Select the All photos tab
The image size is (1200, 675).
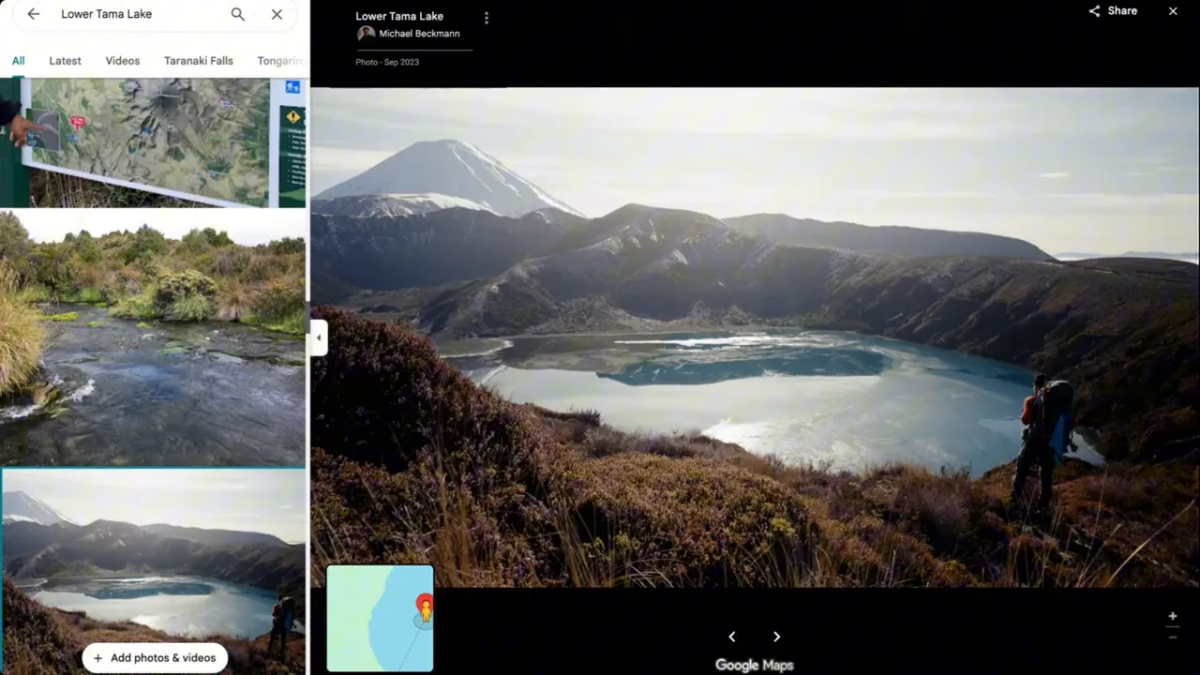point(19,61)
